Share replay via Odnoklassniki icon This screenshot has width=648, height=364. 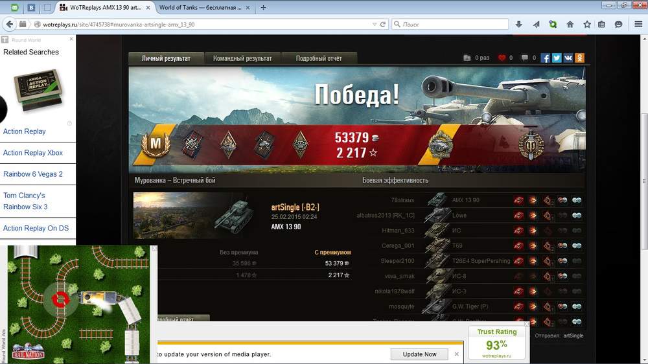tap(580, 58)
